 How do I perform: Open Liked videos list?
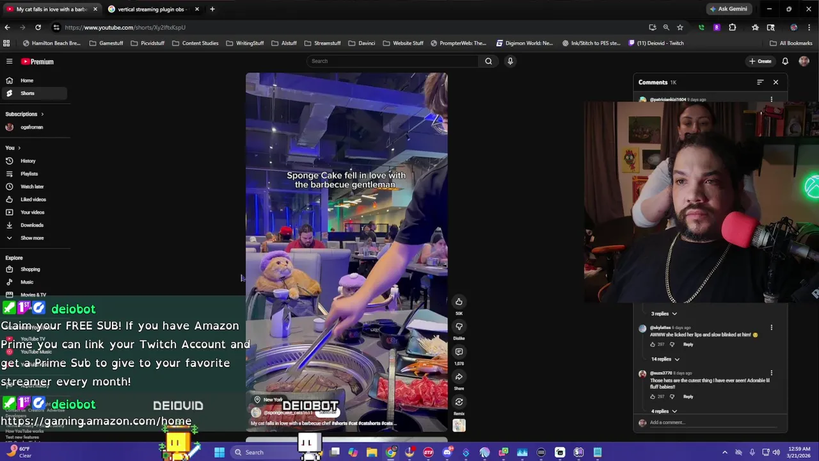[x=35, y=199]
